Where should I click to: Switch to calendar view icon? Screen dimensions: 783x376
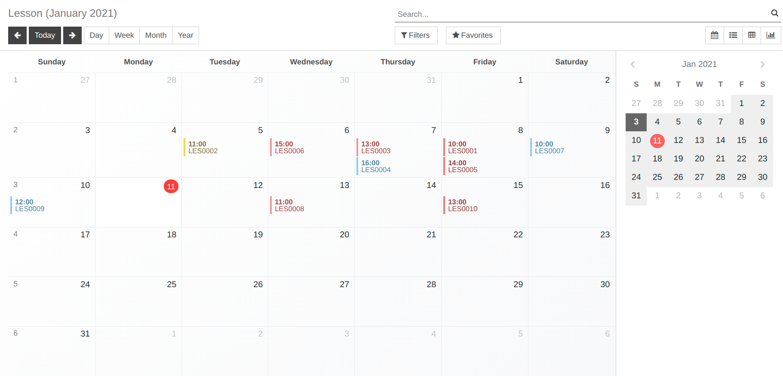[715, 35]
